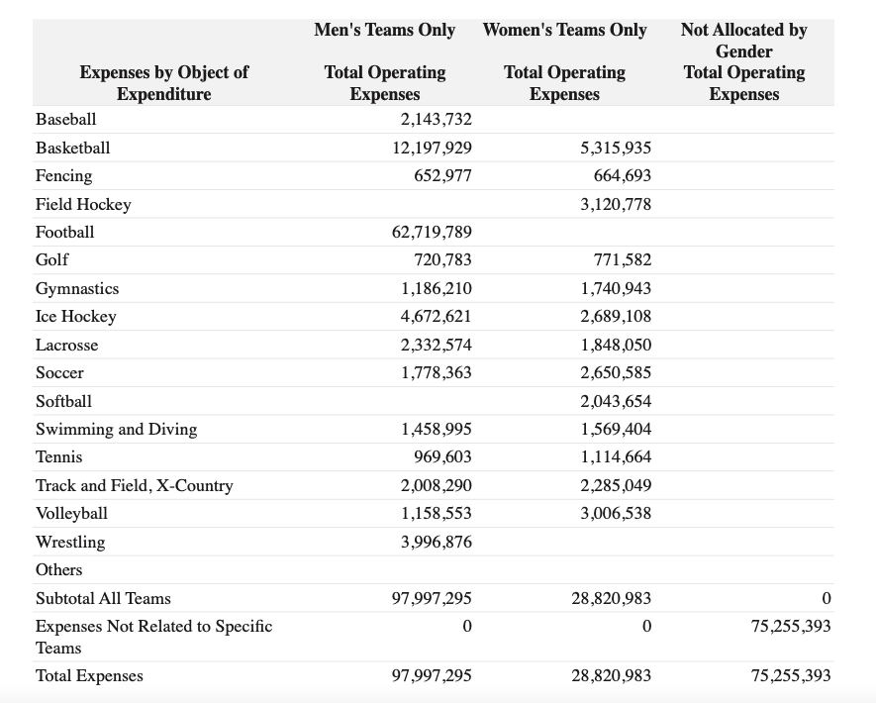Select the not-allocated value 75,255,393 in Total Expenses
Image resolution: width=876 pixels, height=703 pixels.
(x=791, y=675)
